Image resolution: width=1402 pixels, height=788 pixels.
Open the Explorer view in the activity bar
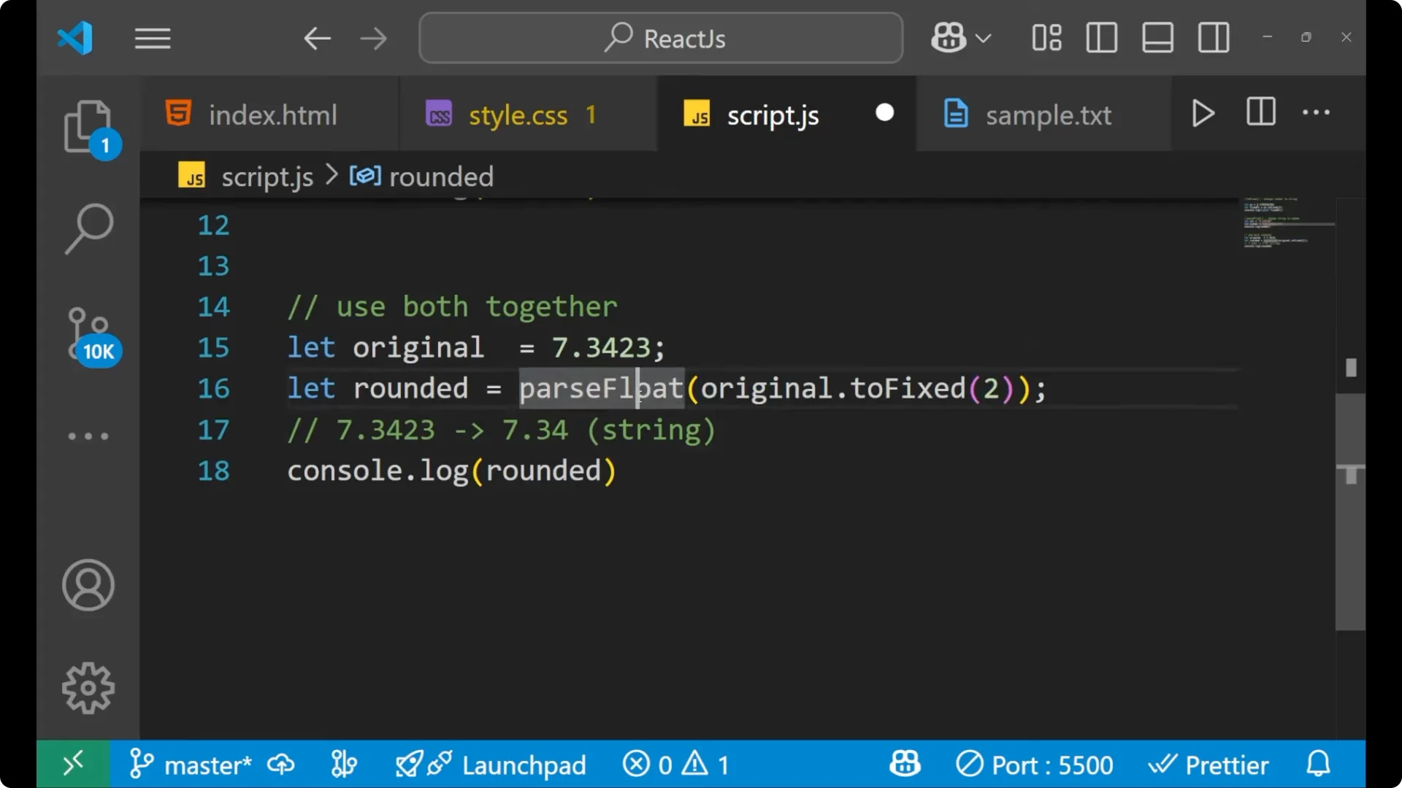tap(88, 126)
